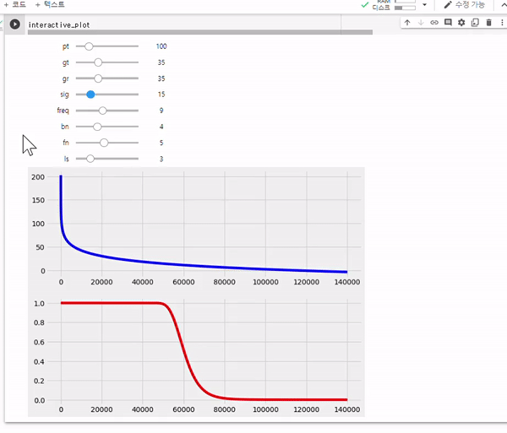Click the interactive_plot code text

(x=59, y=24)
